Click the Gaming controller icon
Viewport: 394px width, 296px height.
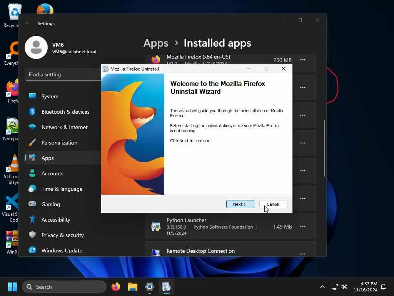pyautogui.click(x=32, y=203)
